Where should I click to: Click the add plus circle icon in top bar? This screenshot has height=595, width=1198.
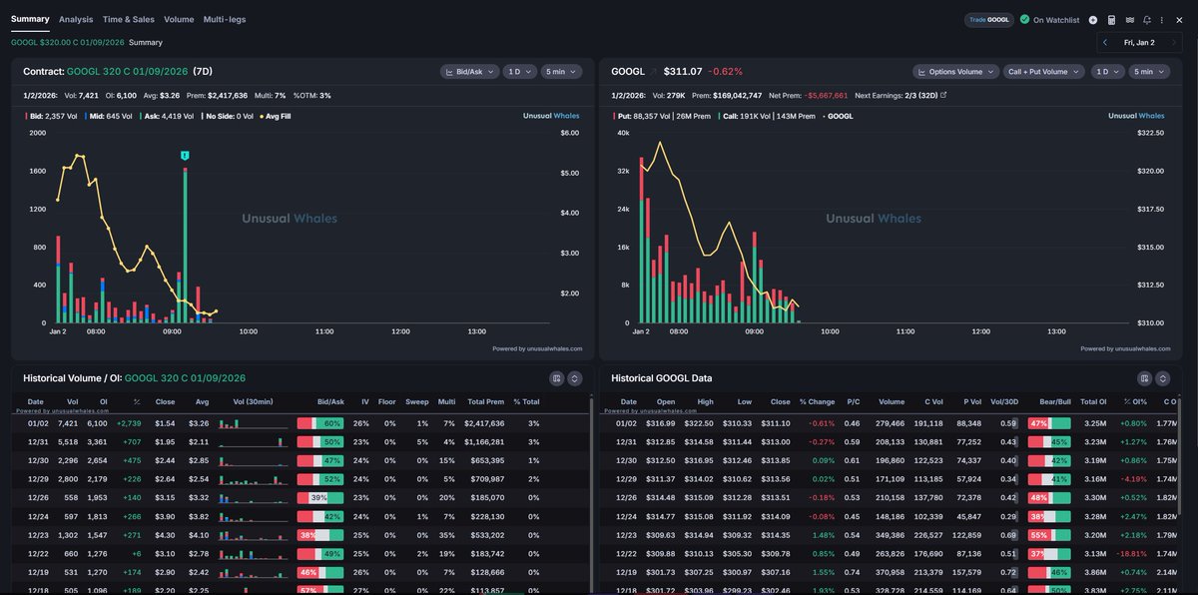coord(1093,20)
